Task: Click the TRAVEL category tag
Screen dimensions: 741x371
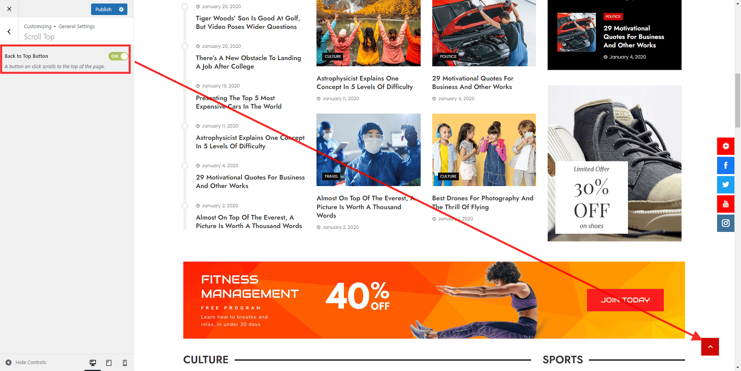Action: pos(331,176)
